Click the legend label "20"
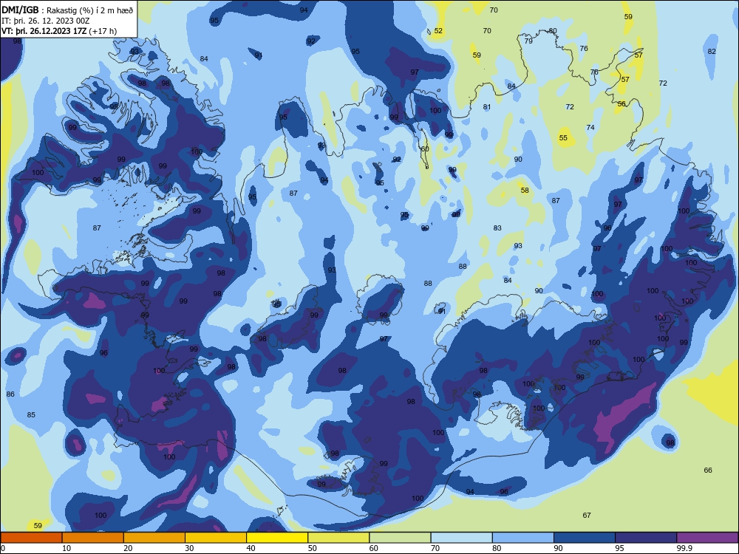739x554 pixels. [128, 548]
